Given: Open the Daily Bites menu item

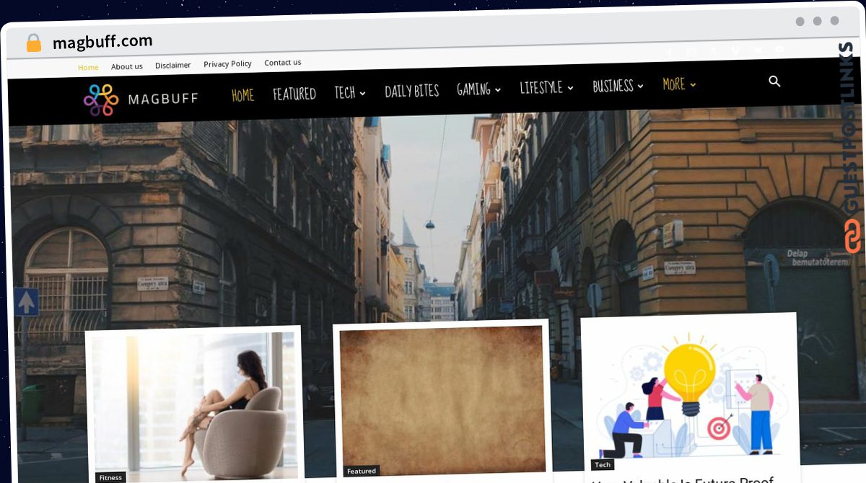Looking at the screenshot, I should [412, 91].
